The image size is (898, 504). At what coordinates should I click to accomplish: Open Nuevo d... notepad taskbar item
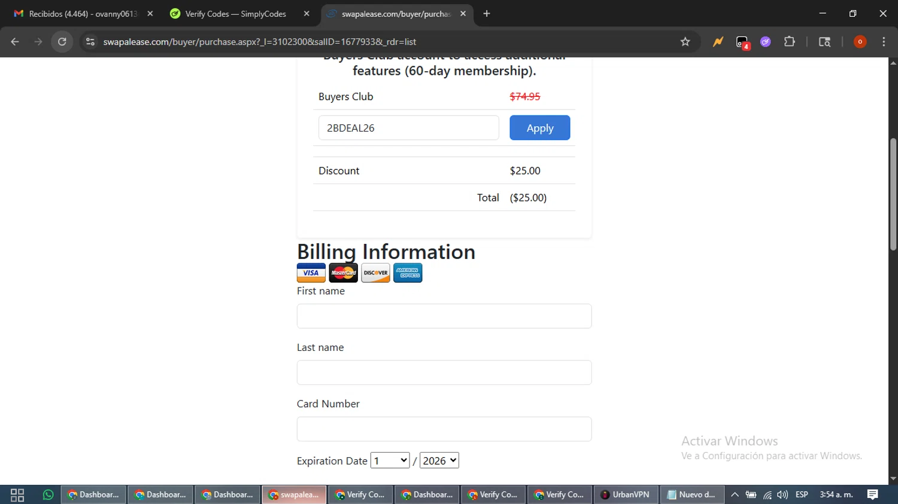point(692,495)
